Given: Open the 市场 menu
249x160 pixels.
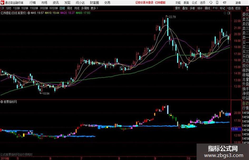Looking at the screenshot, I should (44, 3).
